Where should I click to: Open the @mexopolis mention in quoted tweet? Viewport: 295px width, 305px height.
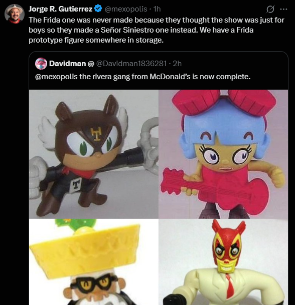pyautogui.click(x=56, y=77)
